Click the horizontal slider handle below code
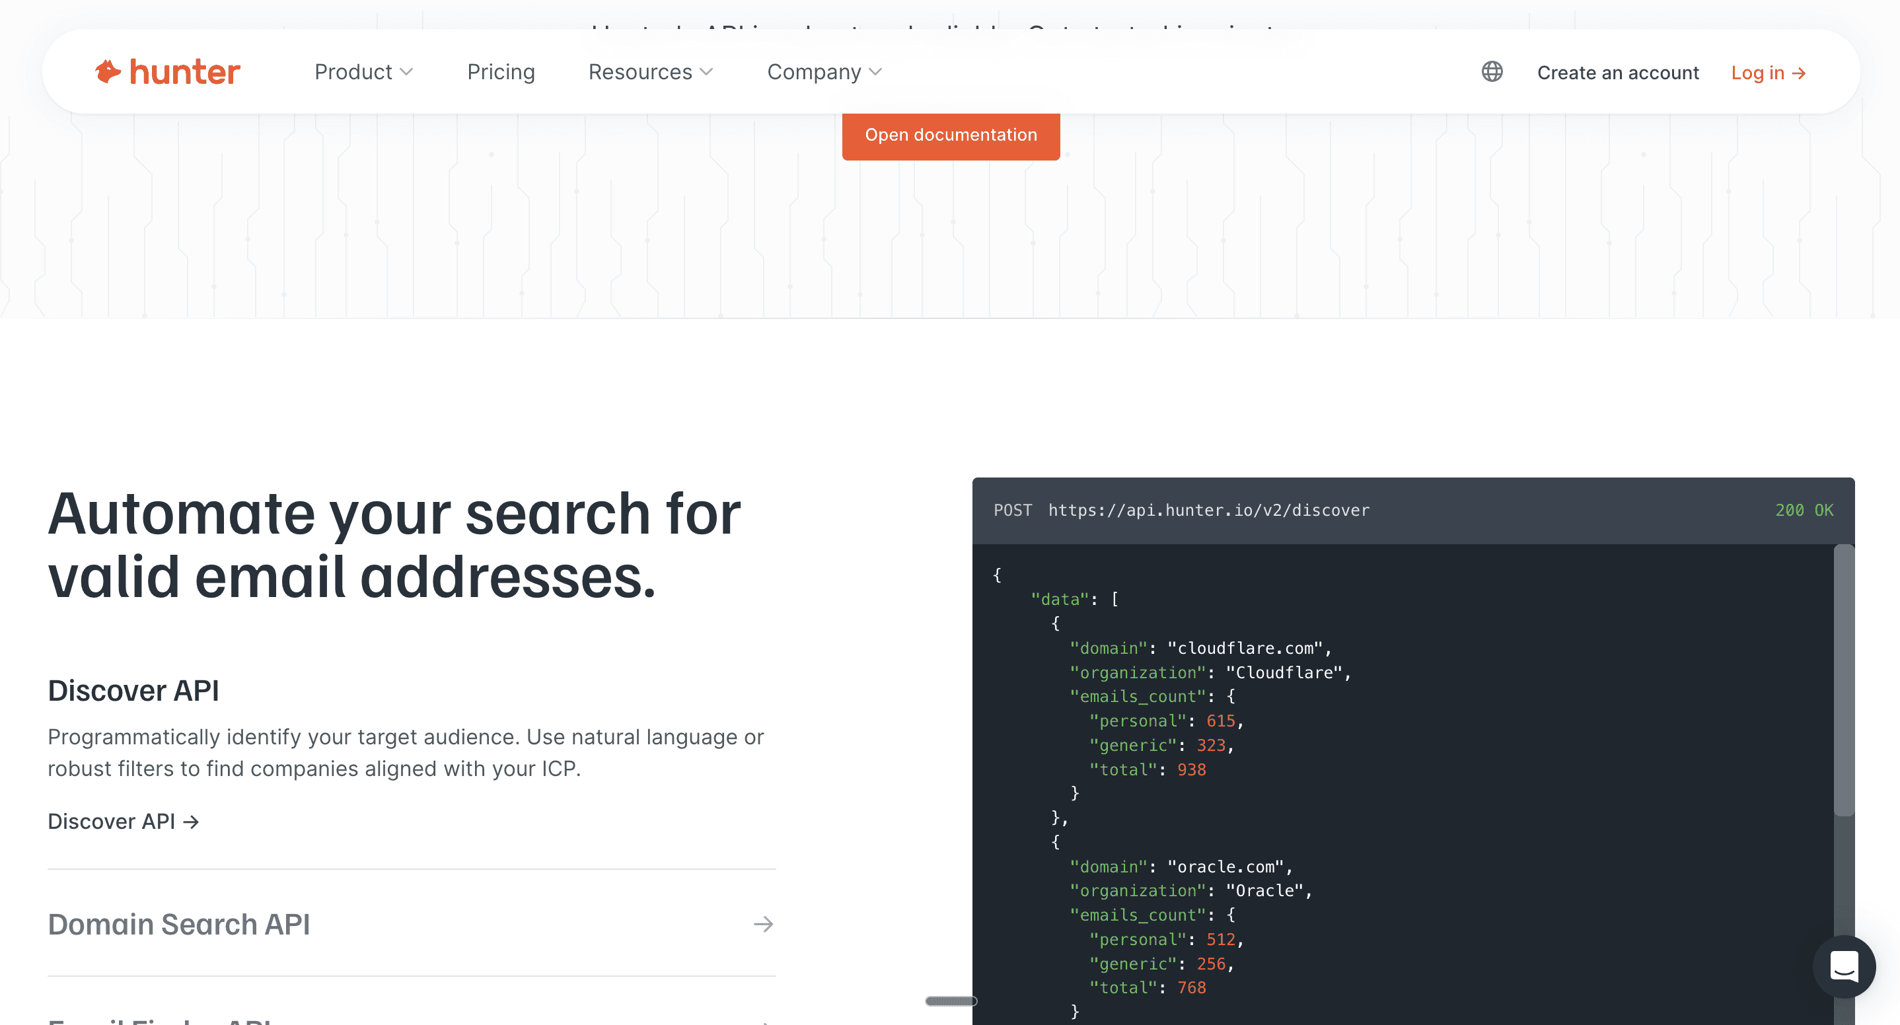The height and width of the screenshot is (1025, 1900). [x=950, y=1001]
